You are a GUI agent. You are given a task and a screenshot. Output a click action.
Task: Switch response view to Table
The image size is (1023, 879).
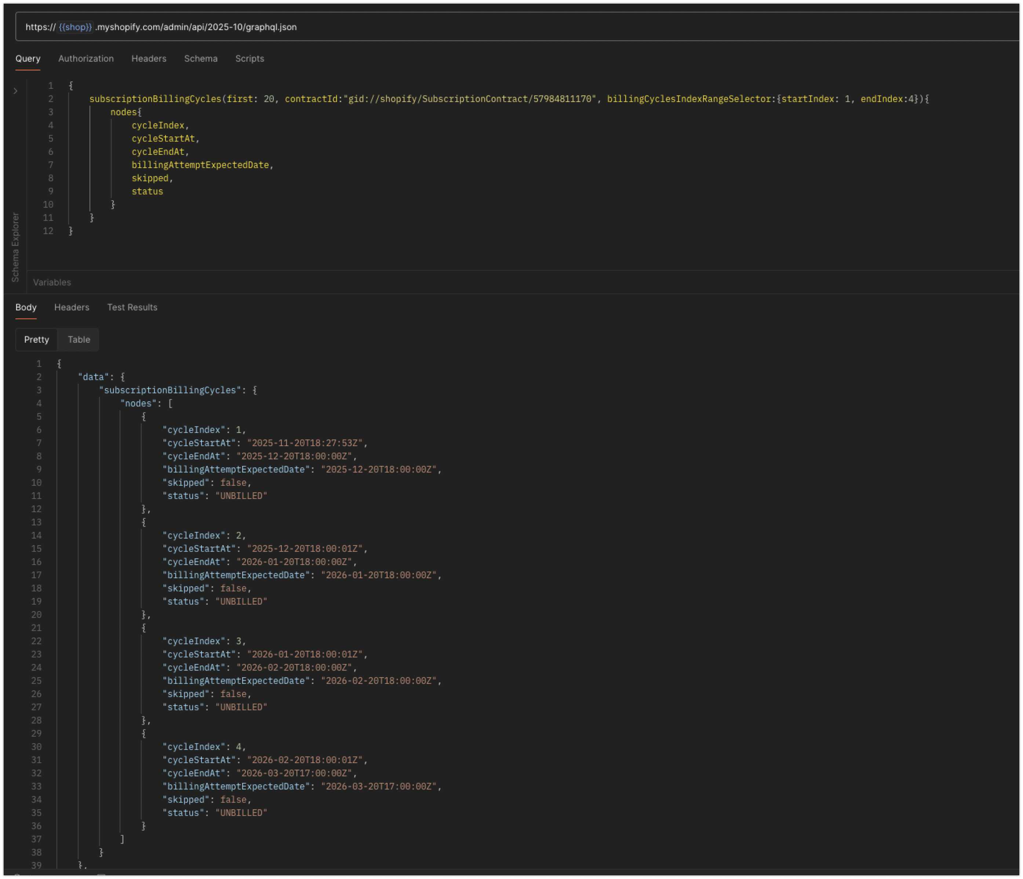point(79,340)
